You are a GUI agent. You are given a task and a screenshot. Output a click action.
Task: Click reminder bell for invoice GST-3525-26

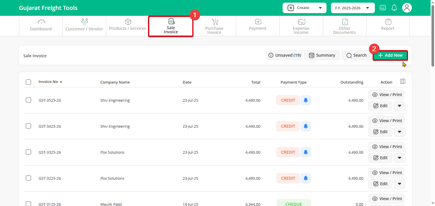point(306,100)
